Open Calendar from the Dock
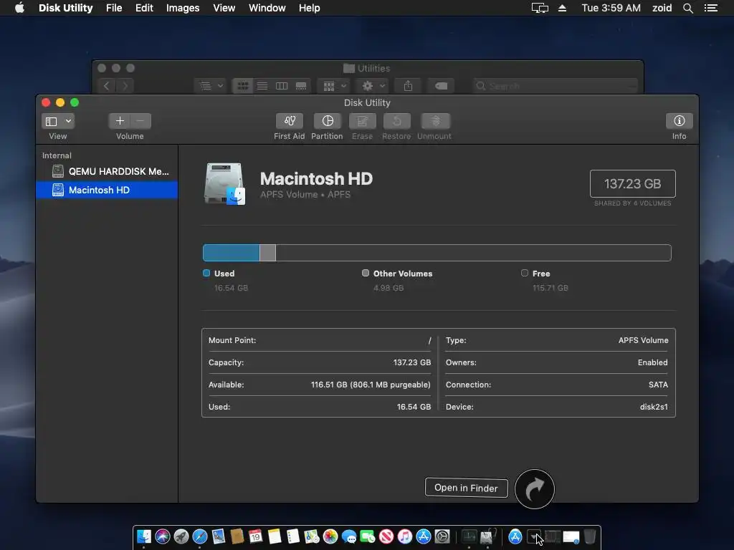 click(x=256, y=536)
